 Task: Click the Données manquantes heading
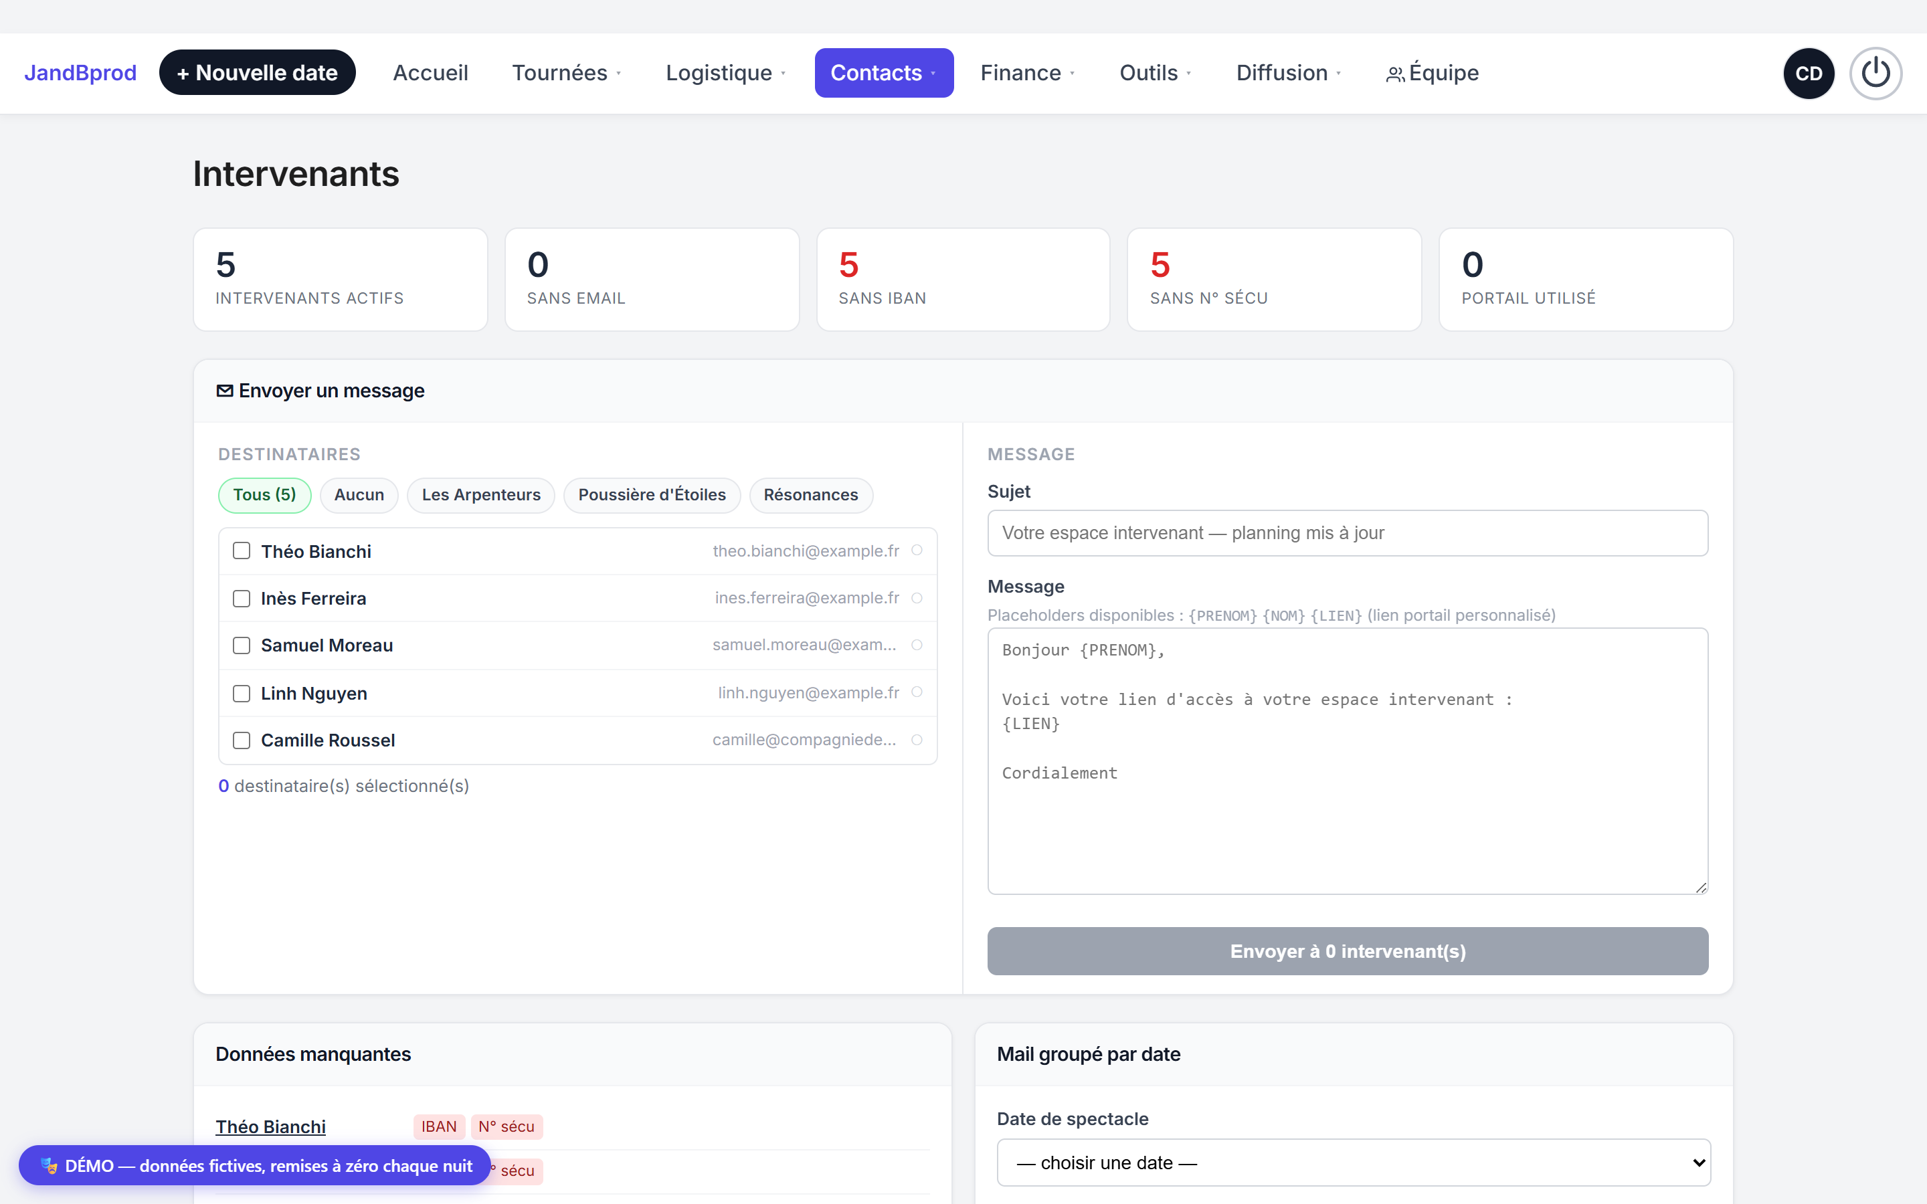click(x=313, y=1053)
